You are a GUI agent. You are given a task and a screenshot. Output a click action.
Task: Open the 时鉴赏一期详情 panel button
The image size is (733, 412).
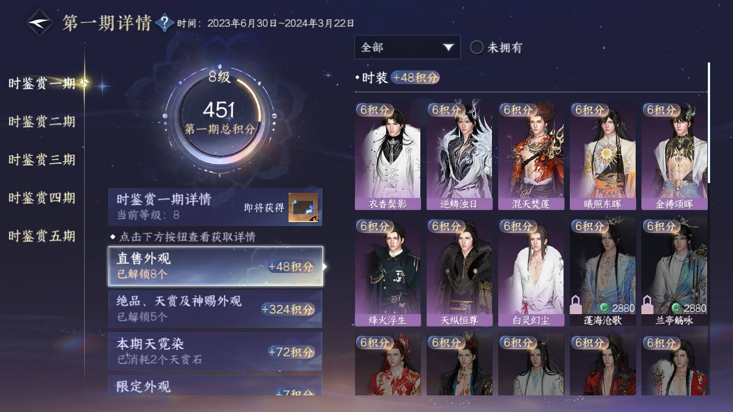pyautogui.click(x=215, y=207)
